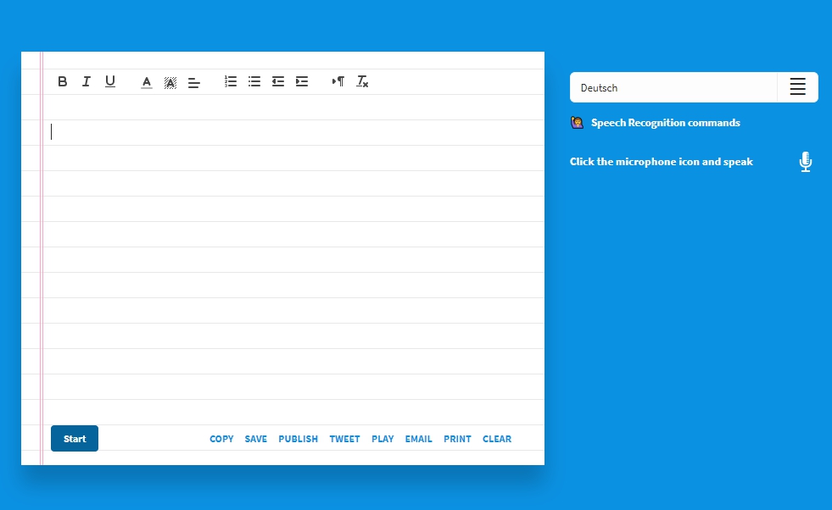This screenshot has height=510, width=832.
Task: Click COPY to copy the notes
Action: [221, 439]
